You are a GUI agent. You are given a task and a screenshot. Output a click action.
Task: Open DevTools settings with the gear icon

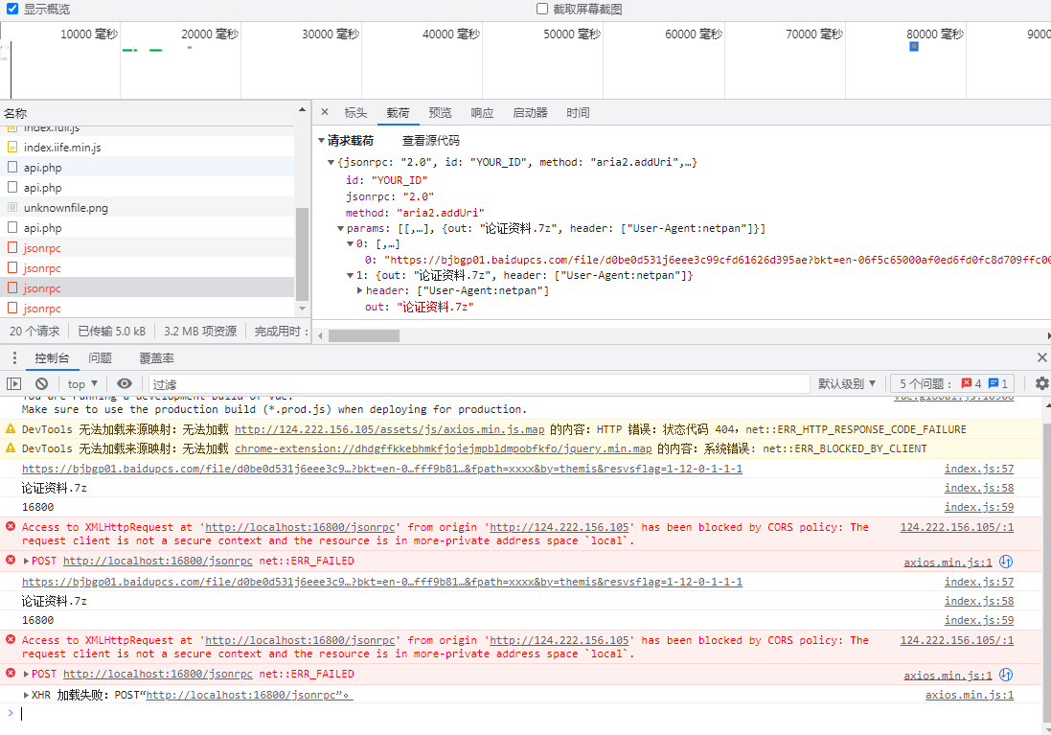[x=1041, y=382]
